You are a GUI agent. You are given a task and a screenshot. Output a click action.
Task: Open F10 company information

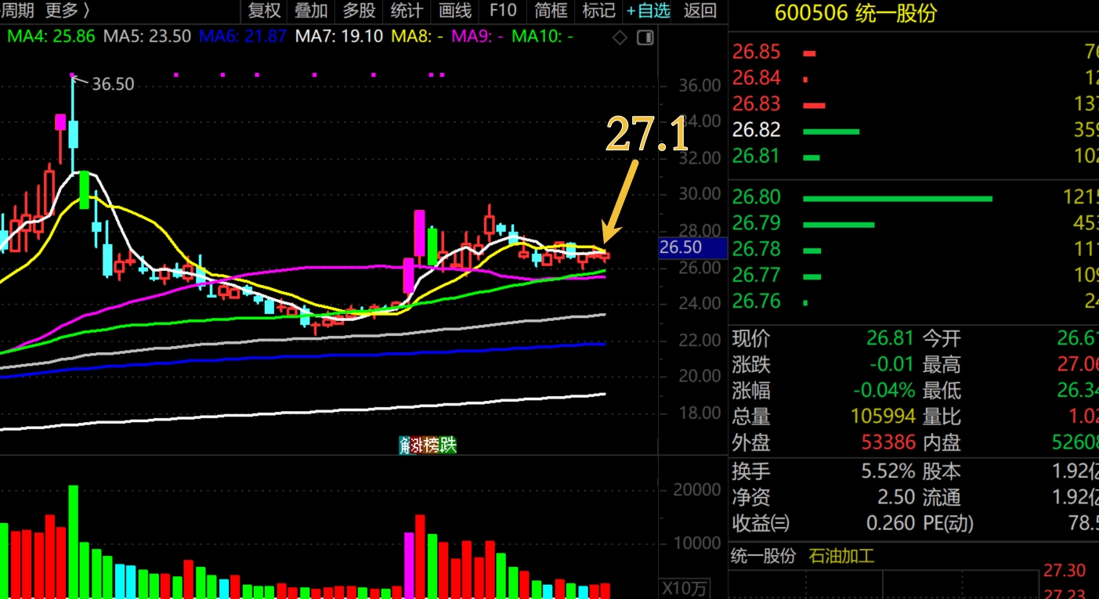(x=503, y=11)
